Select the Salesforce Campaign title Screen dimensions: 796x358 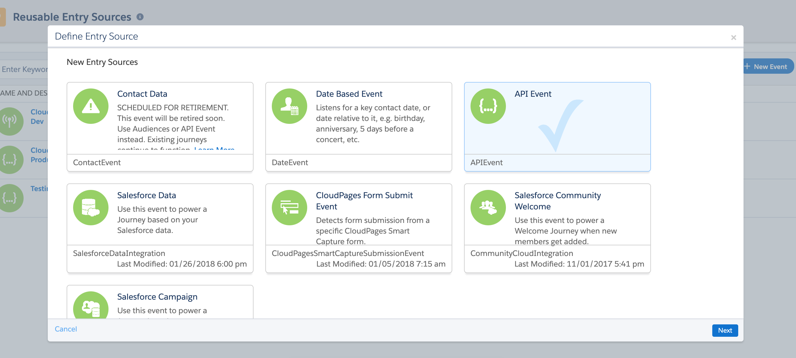click(x=157, y=296)
